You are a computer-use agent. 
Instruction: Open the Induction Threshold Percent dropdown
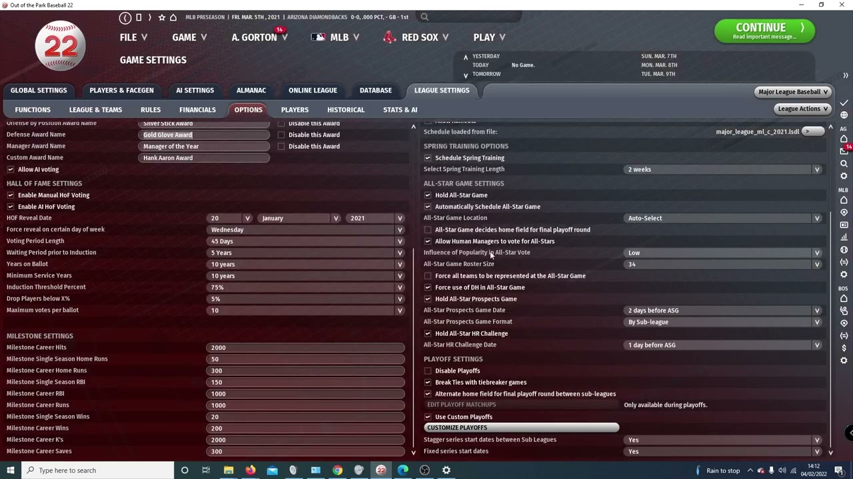point(306,287)
